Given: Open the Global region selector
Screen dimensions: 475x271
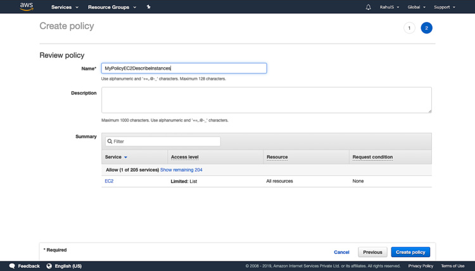Looking at the screenshot, I should click(416, 7).
